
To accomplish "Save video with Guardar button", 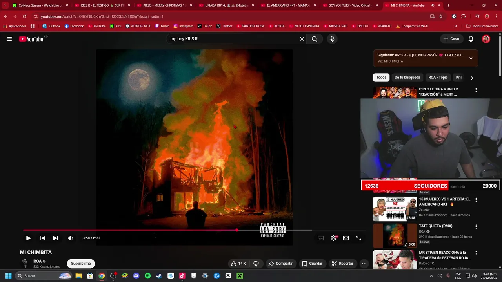I will (312, 264).
